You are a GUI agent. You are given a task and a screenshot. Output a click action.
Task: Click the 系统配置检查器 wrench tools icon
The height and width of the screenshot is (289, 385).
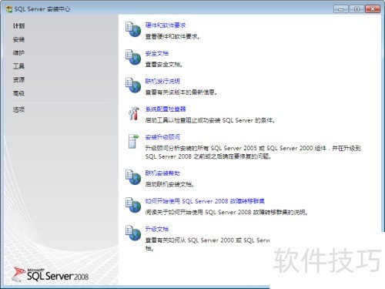coord(133,113)
